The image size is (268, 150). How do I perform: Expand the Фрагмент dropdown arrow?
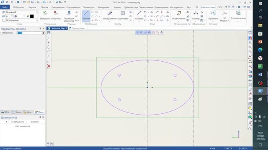coord(213,22)
